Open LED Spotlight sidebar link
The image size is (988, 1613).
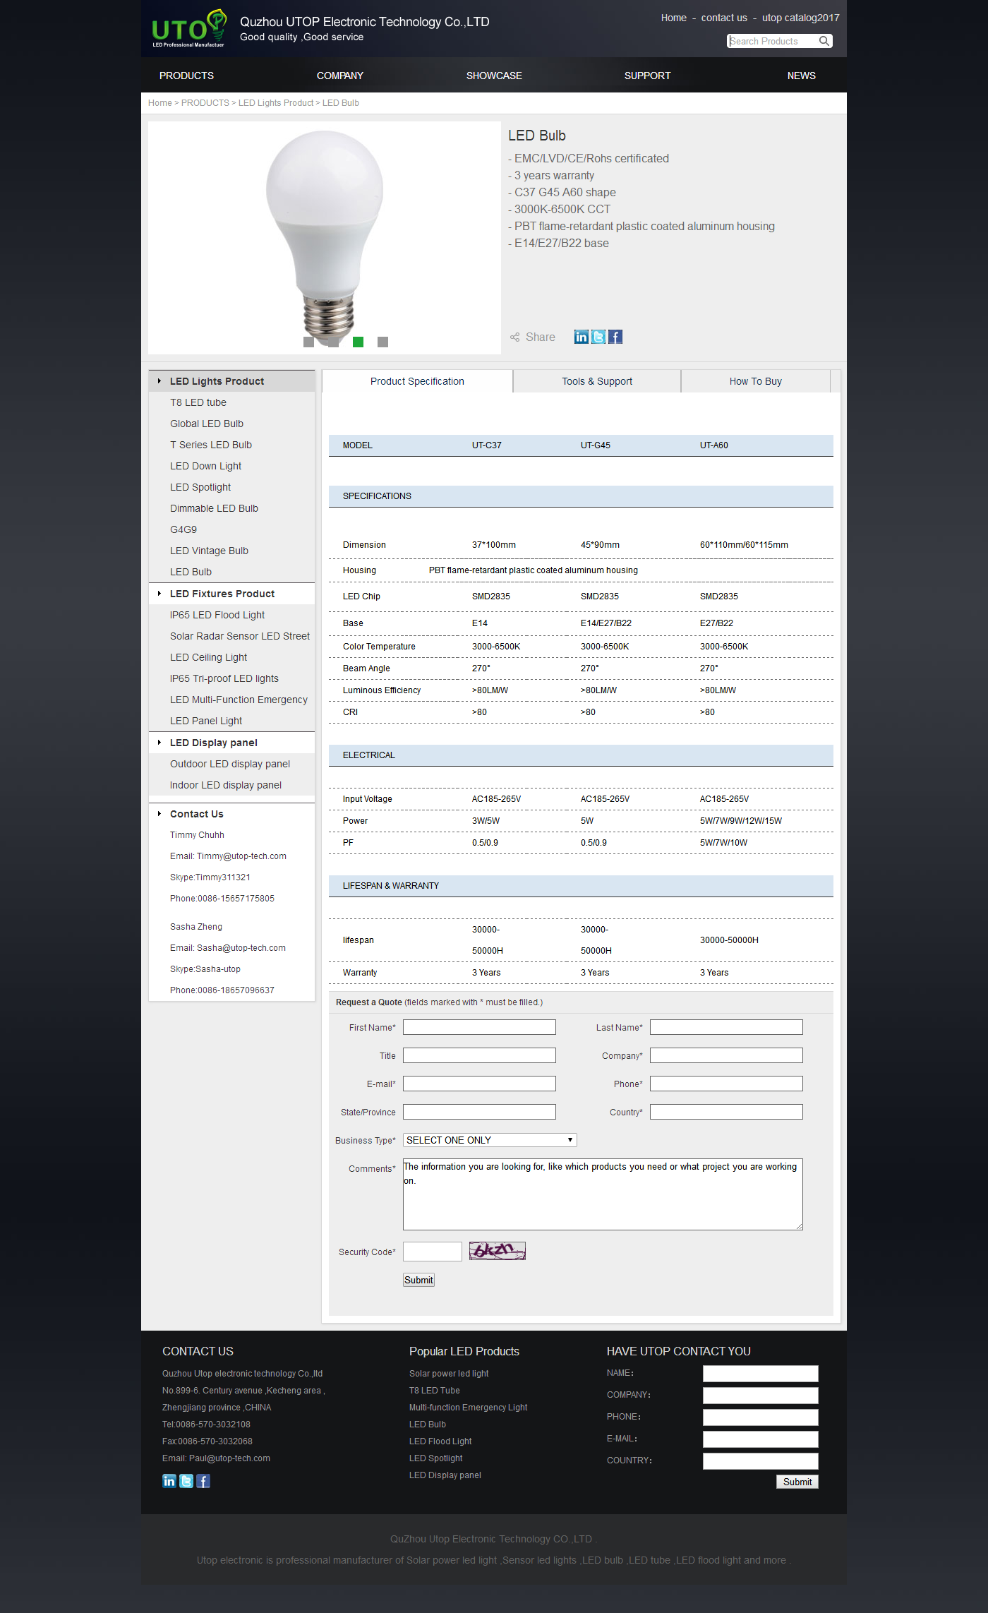coord(200,487)
